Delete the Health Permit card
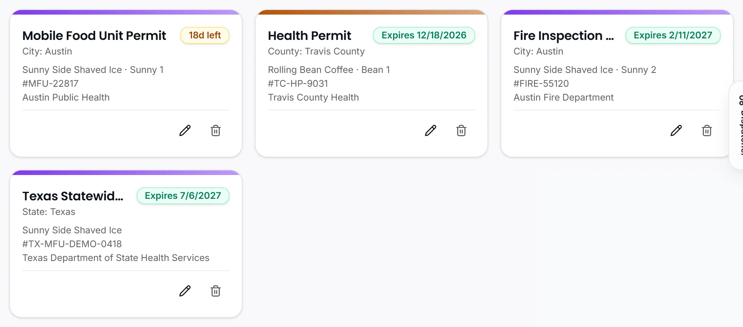Viewport: 743px width, 327px height. (461, 130)
